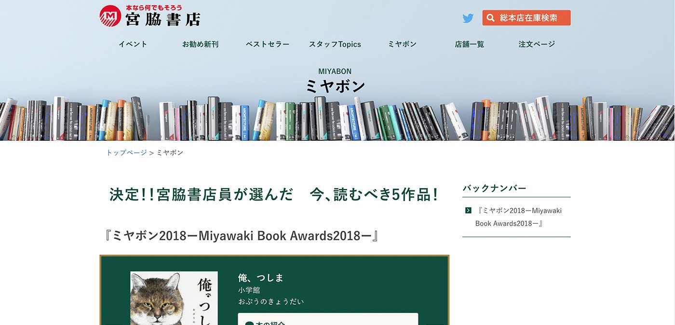Click the red M logo emblem

110,16
